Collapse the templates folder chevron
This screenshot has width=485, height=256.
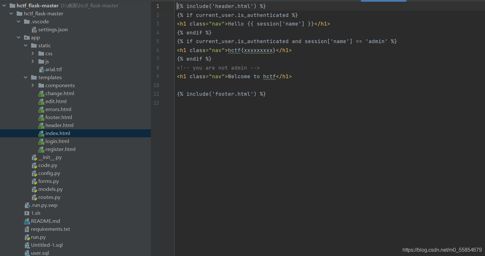point(26,77)
